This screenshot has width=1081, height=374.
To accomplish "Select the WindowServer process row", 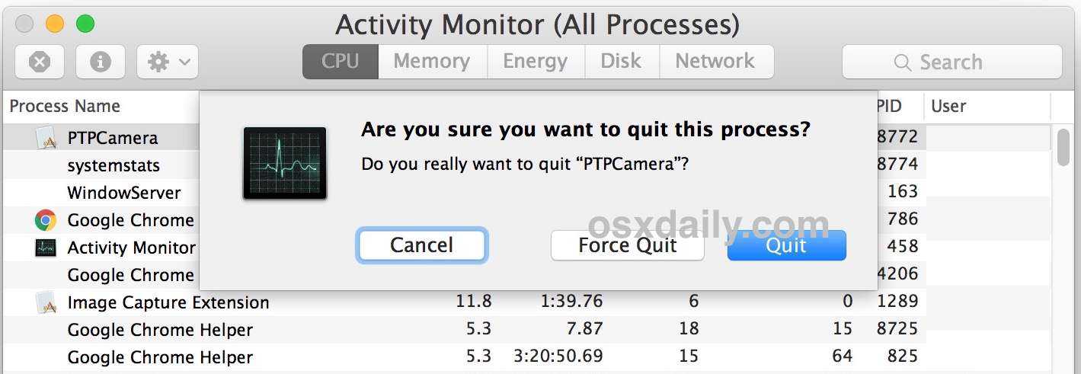I will pyautogui.click(x=124, y=193).
